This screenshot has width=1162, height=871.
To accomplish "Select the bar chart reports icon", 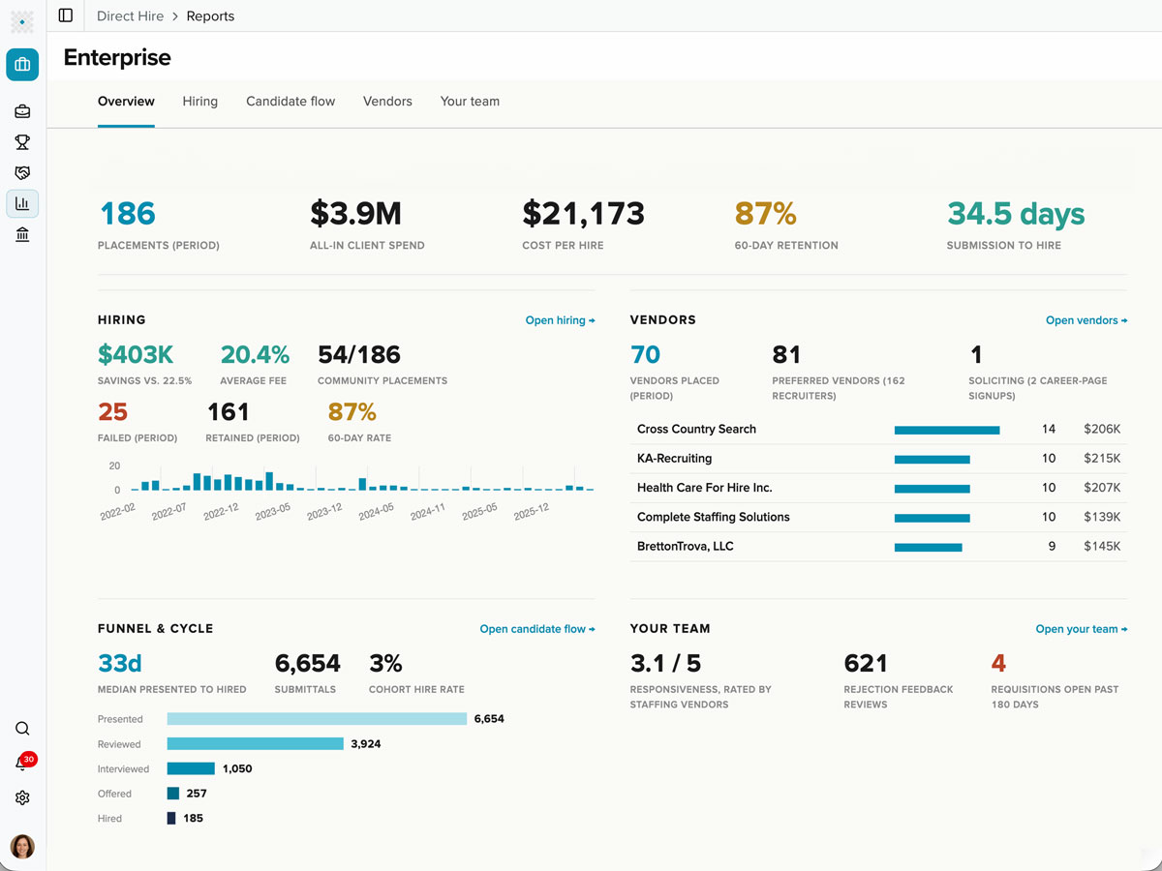I will [22, 203].
